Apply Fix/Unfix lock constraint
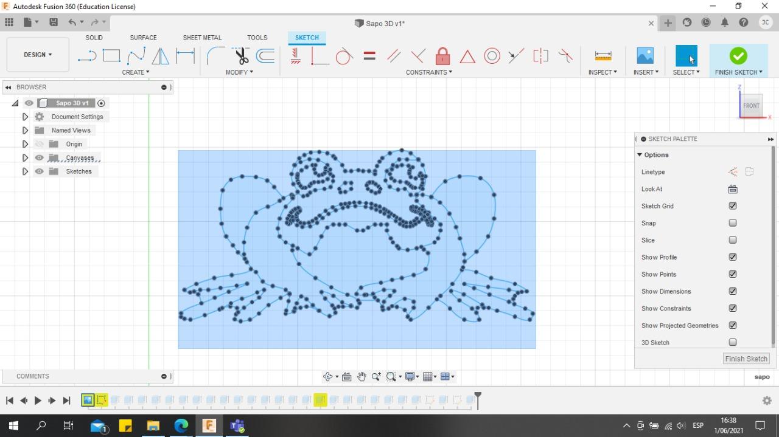779x437 pixels. click(x=443, y=56)
